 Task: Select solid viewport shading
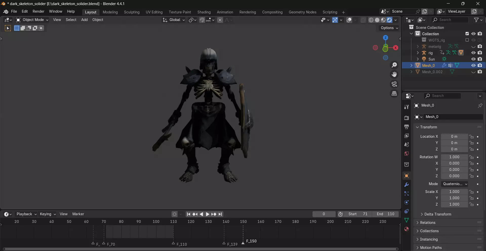(x=377, y=20)
